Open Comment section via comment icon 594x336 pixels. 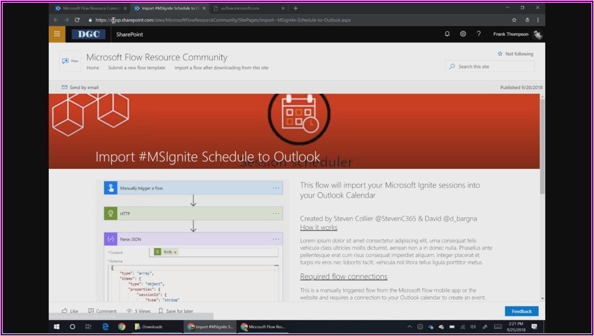tap(91, 311)
